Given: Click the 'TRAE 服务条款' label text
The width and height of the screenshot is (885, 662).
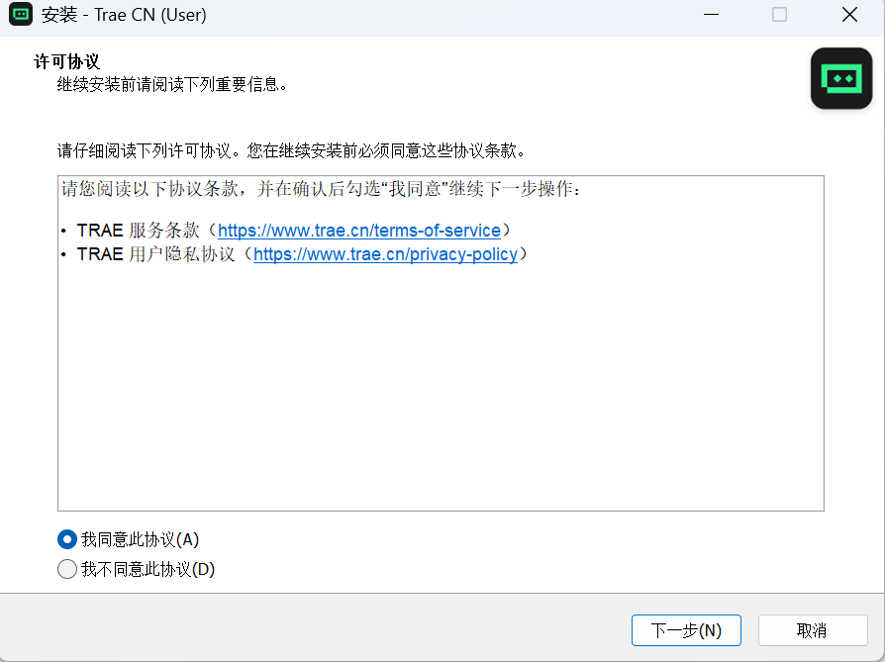Looking at the screenshot, I should 139,231.
